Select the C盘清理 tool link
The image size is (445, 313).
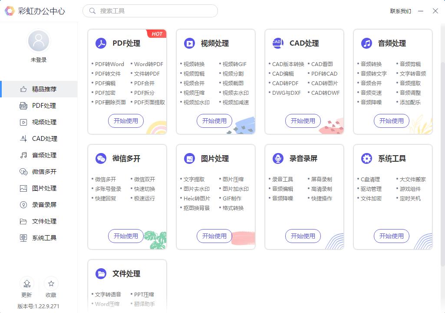(370, 180)
